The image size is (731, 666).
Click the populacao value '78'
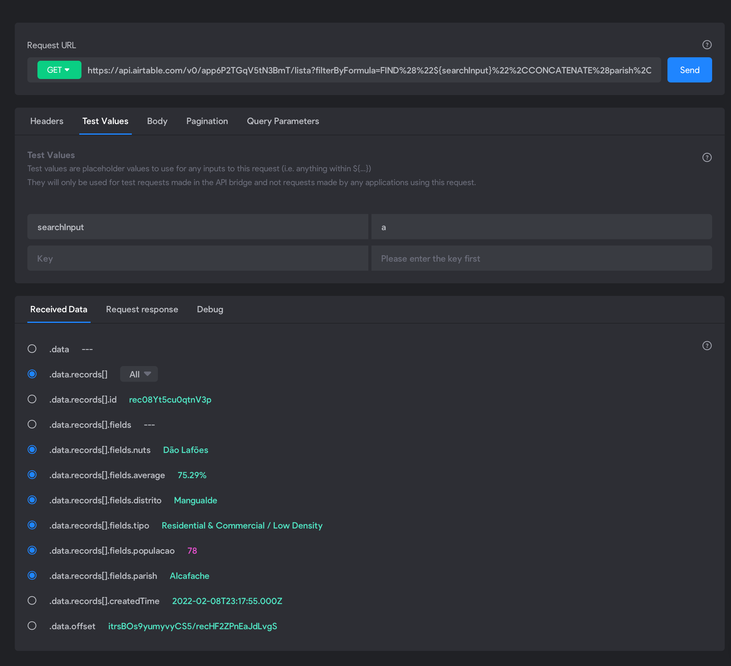pos(192,551)
